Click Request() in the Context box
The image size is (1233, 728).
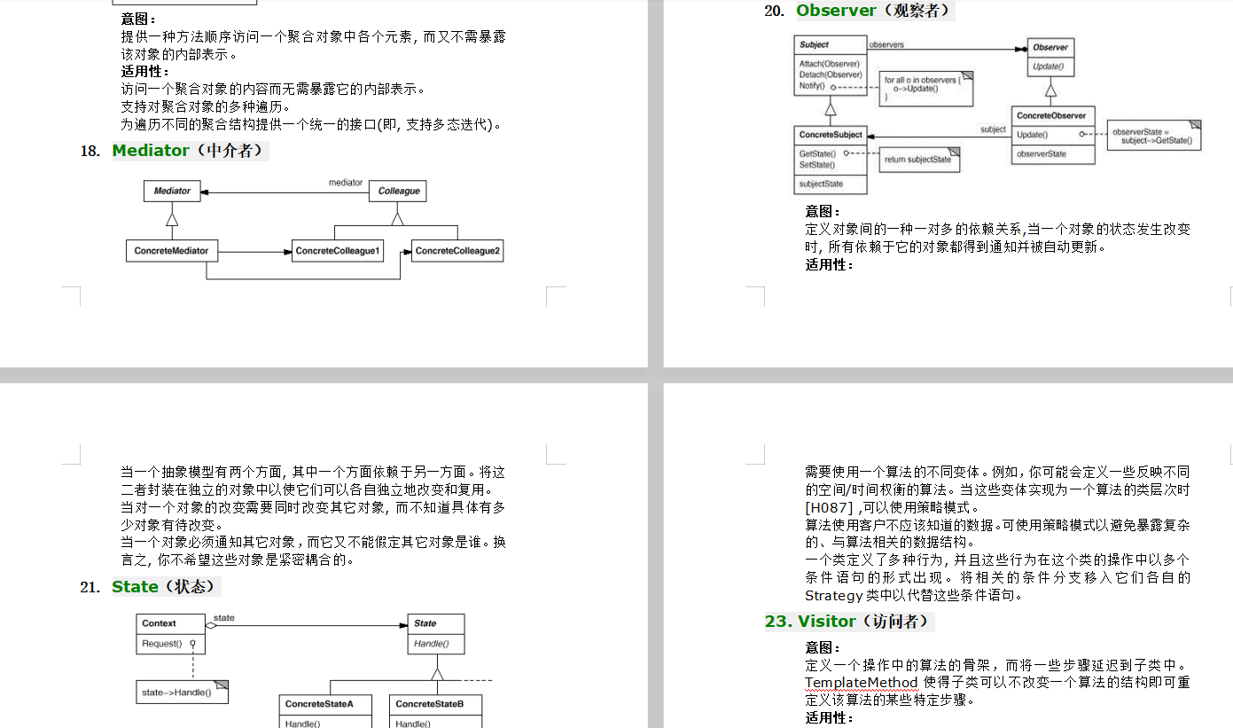(161, 644)
